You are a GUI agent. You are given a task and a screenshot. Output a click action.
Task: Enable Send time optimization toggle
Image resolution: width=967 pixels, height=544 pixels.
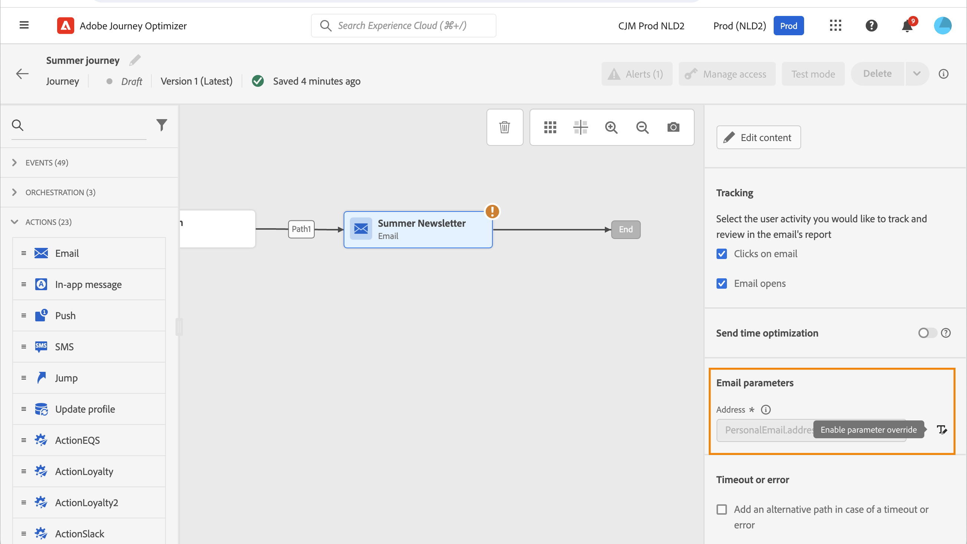coord(927,333)
